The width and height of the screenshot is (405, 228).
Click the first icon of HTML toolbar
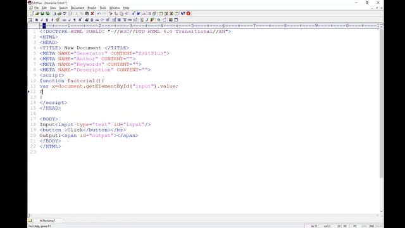pyautogui.click(x=30, y=20)
